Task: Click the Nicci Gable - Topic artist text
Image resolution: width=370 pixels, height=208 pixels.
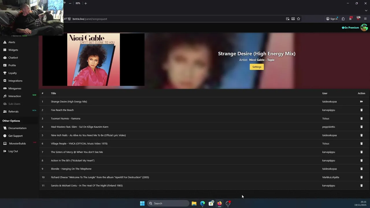Action: 262,60
